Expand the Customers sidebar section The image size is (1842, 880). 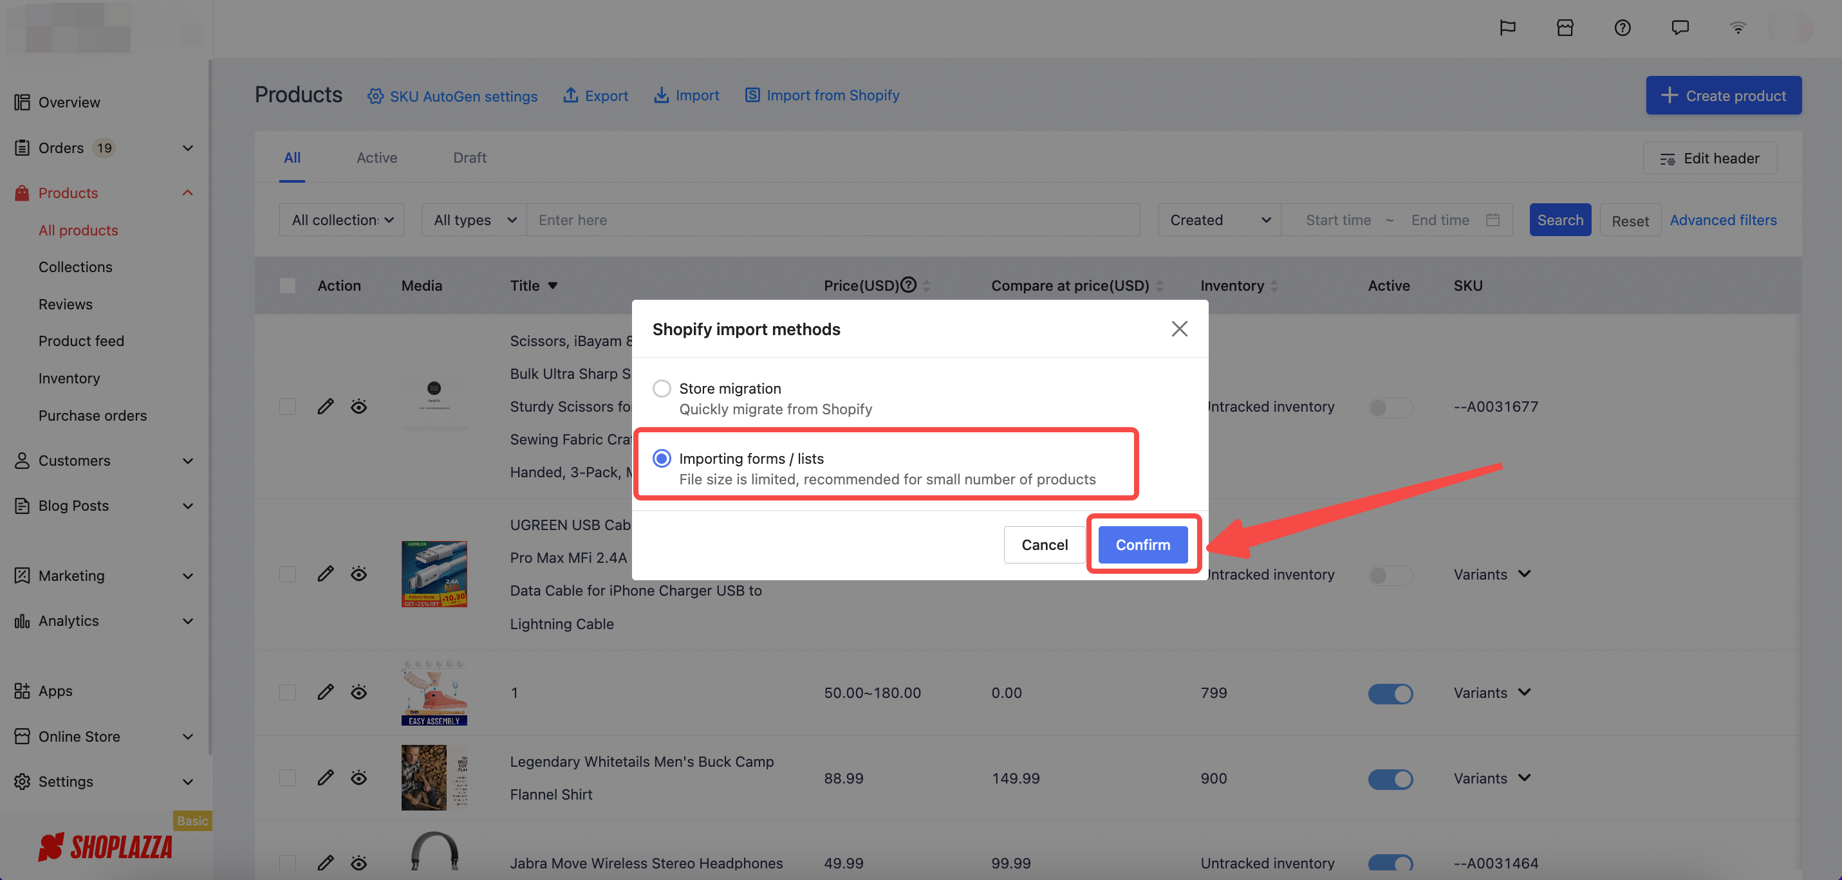click(x=187, y=461)
